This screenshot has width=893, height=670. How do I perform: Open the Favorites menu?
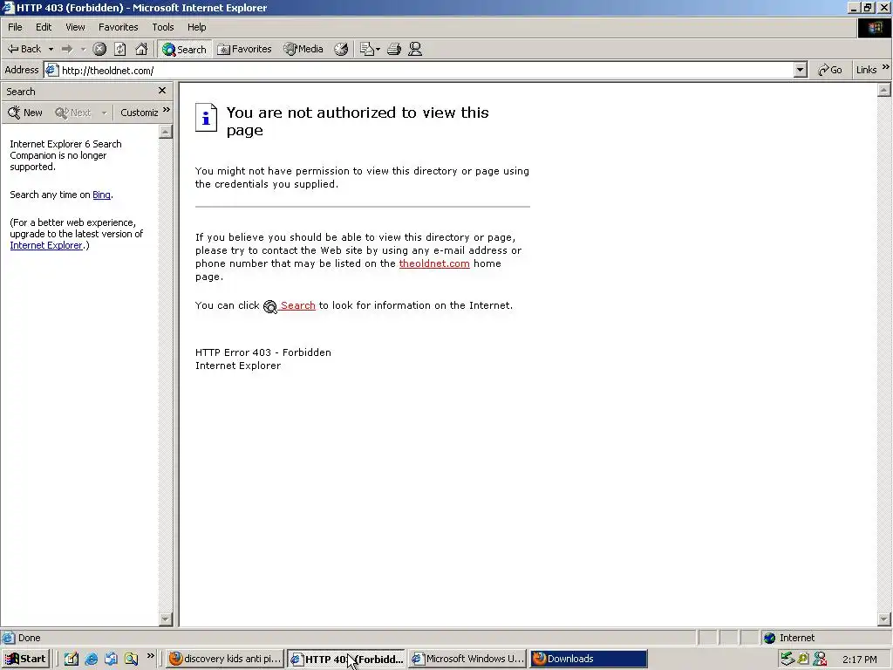tap(118, 27)
